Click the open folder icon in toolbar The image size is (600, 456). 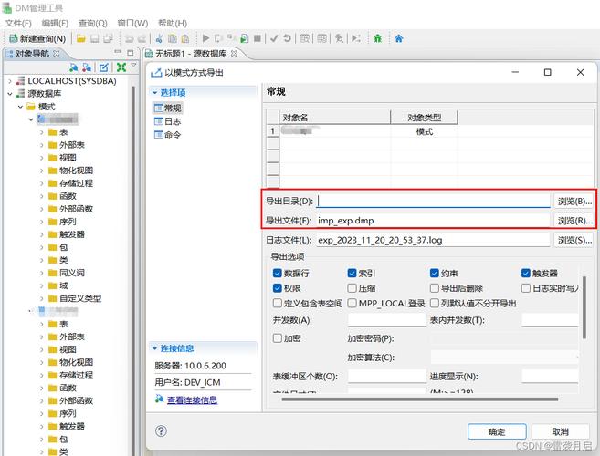tap(81, 38)
